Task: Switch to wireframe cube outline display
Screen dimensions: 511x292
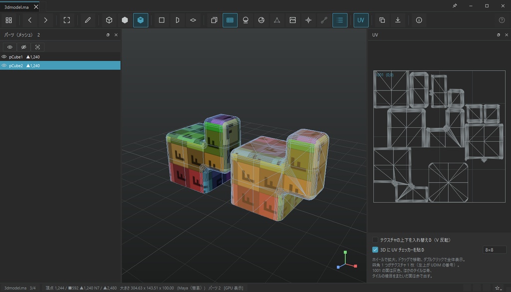Action: pyautogui.click(x=109, y=20)
